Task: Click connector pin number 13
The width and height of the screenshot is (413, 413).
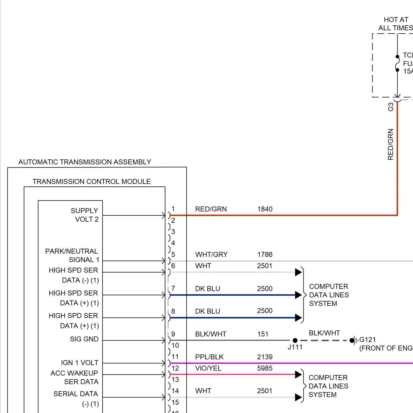Action: pos(175,379)
